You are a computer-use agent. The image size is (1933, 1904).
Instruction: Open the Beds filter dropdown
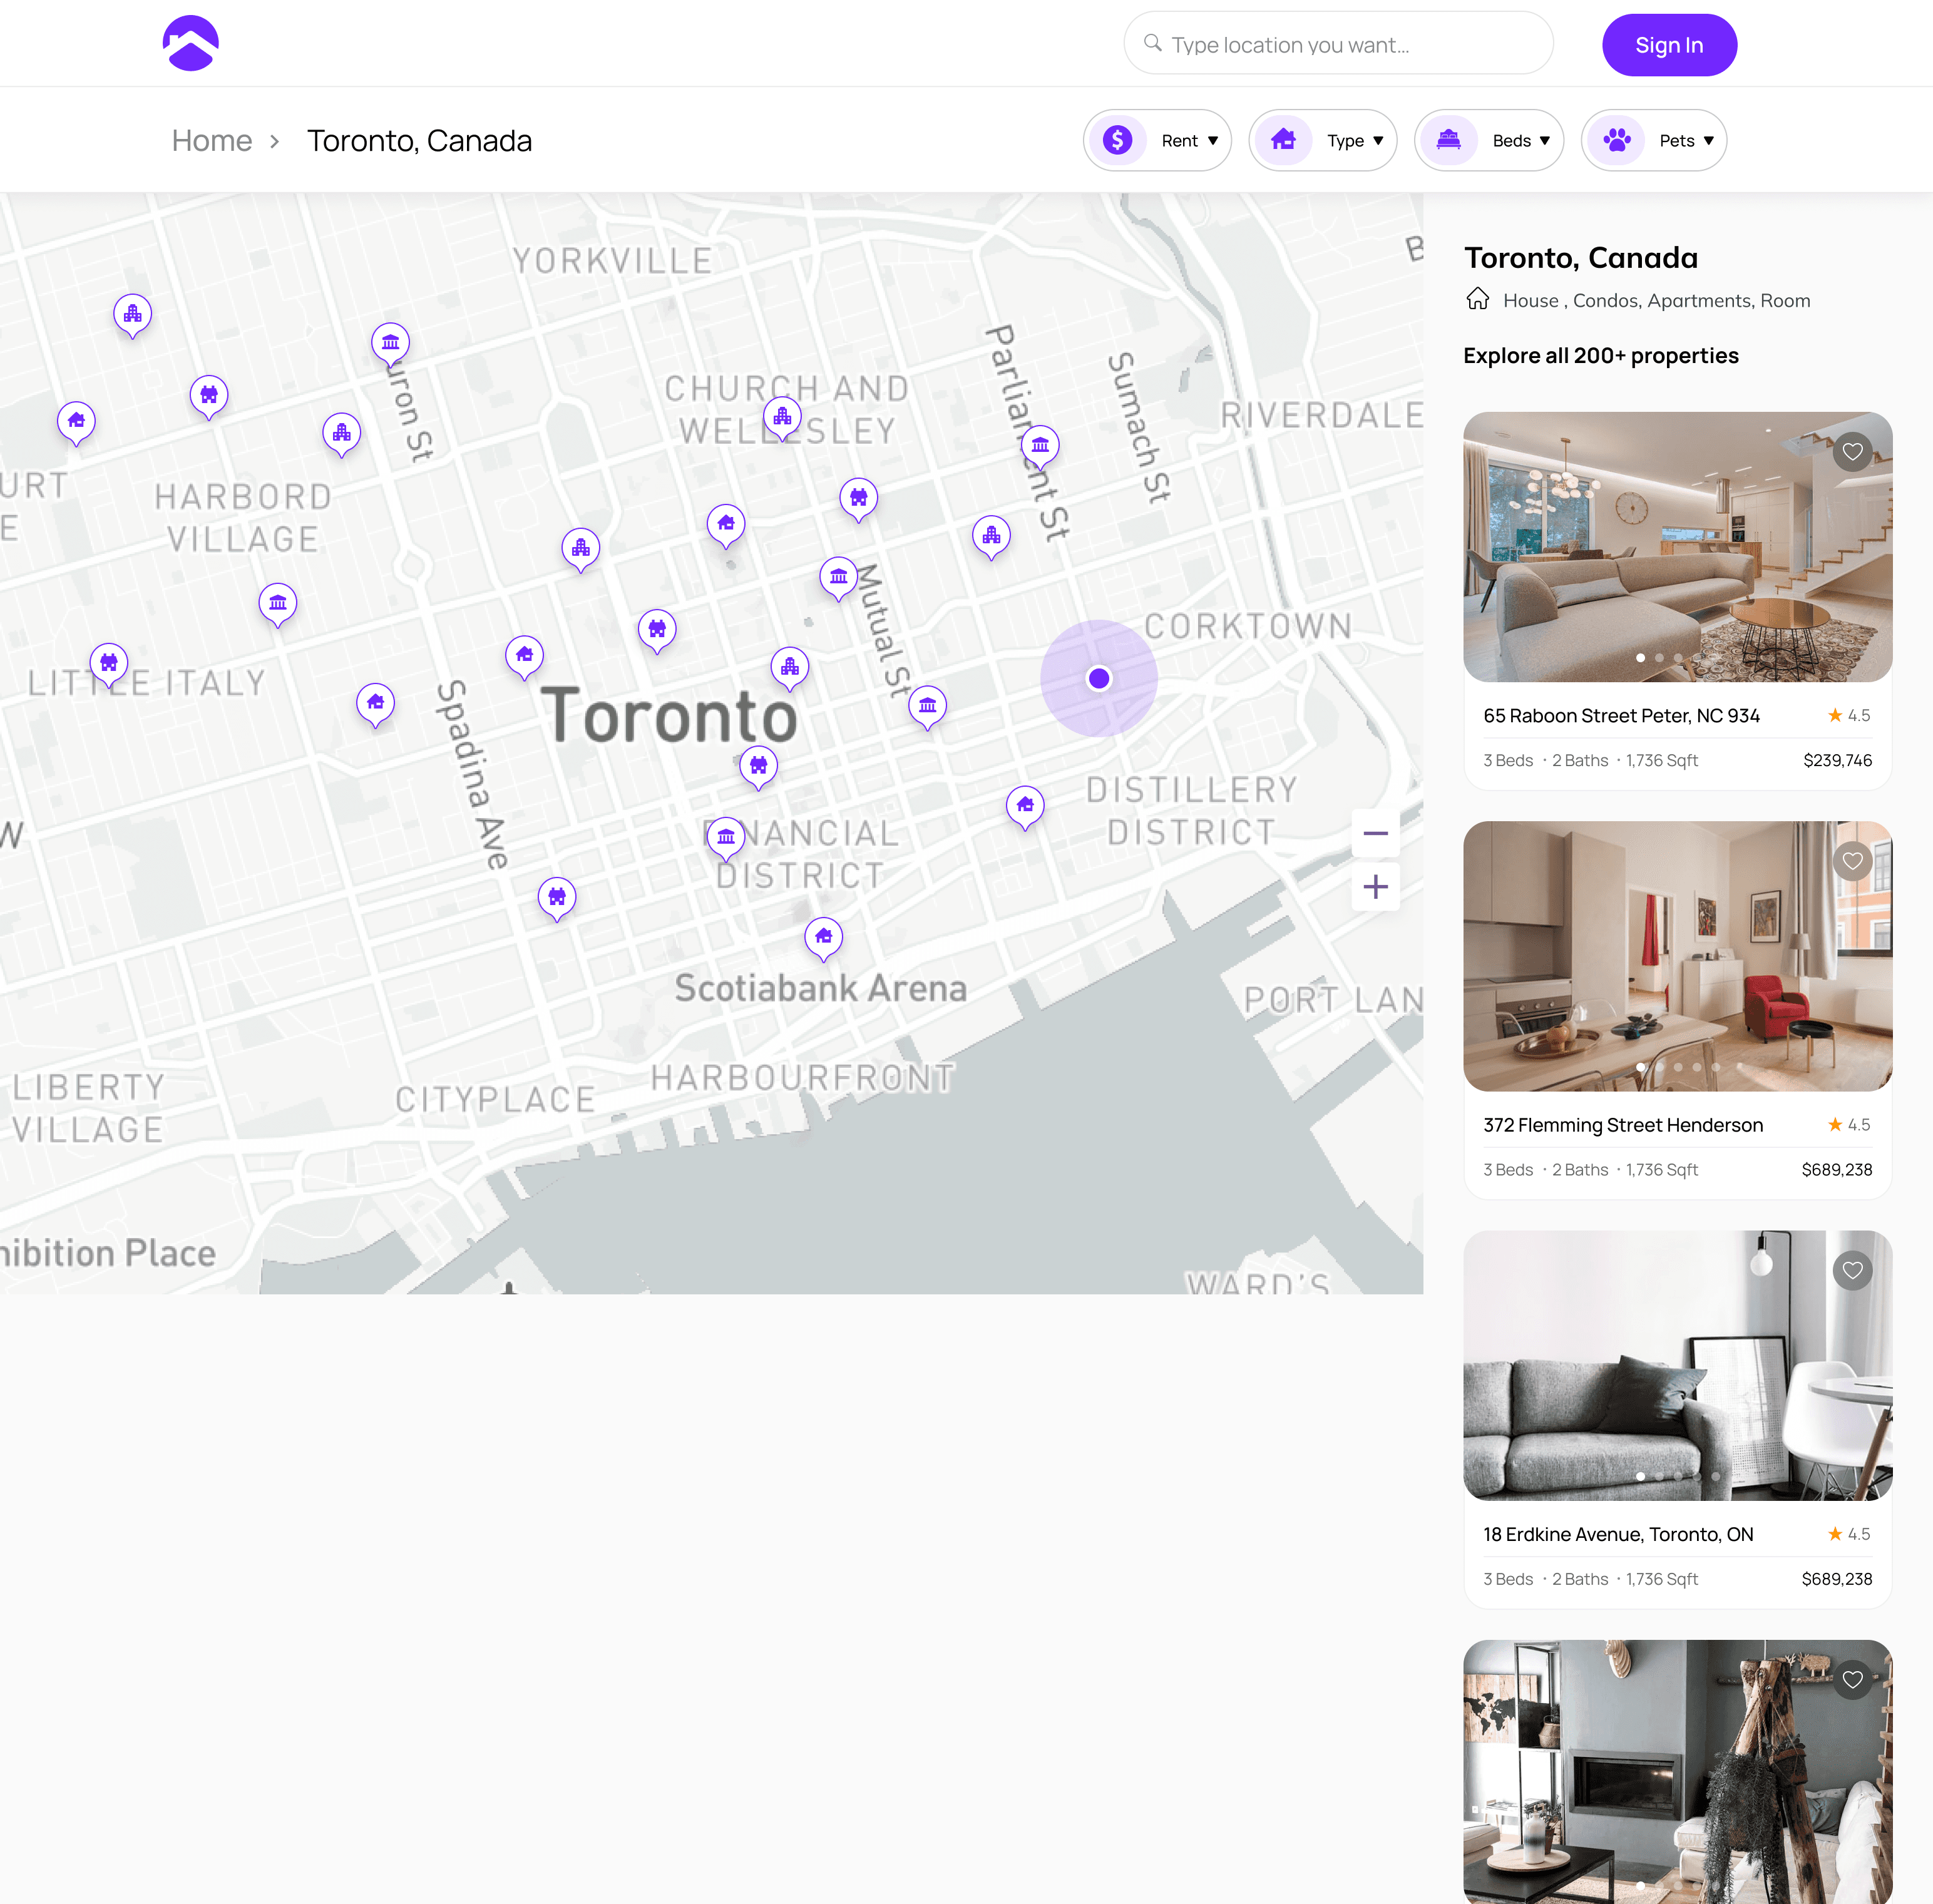pyautogui.click(x=1488, y=141)
